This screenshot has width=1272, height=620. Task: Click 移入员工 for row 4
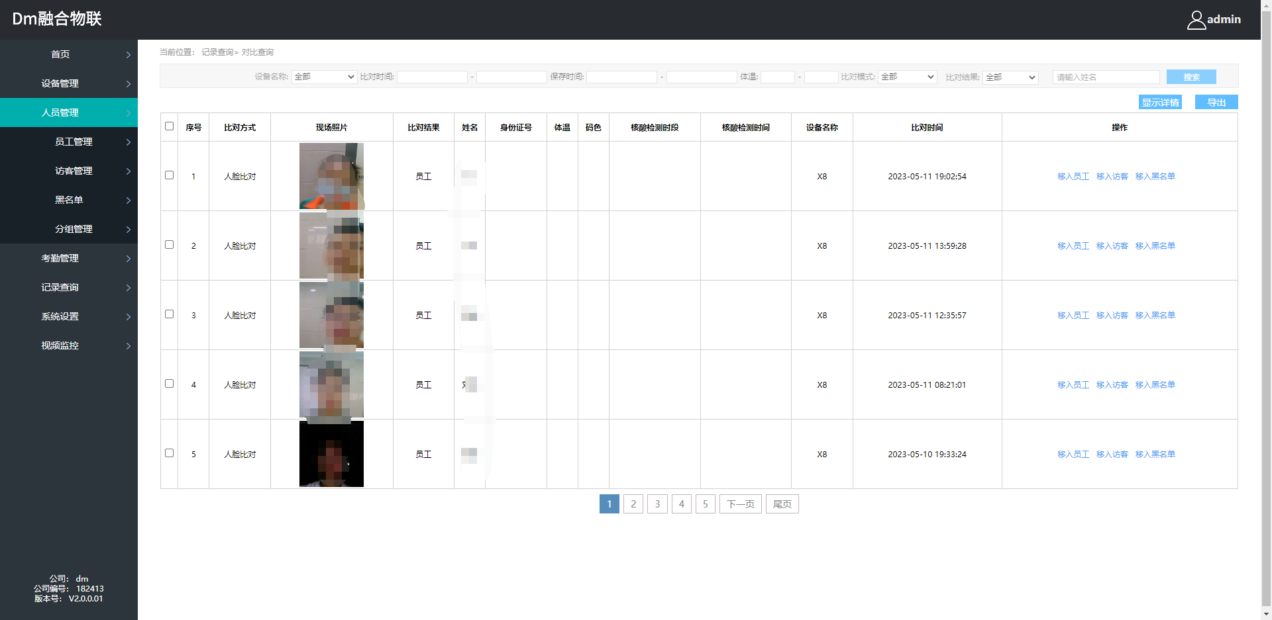tap(1073, 384)
